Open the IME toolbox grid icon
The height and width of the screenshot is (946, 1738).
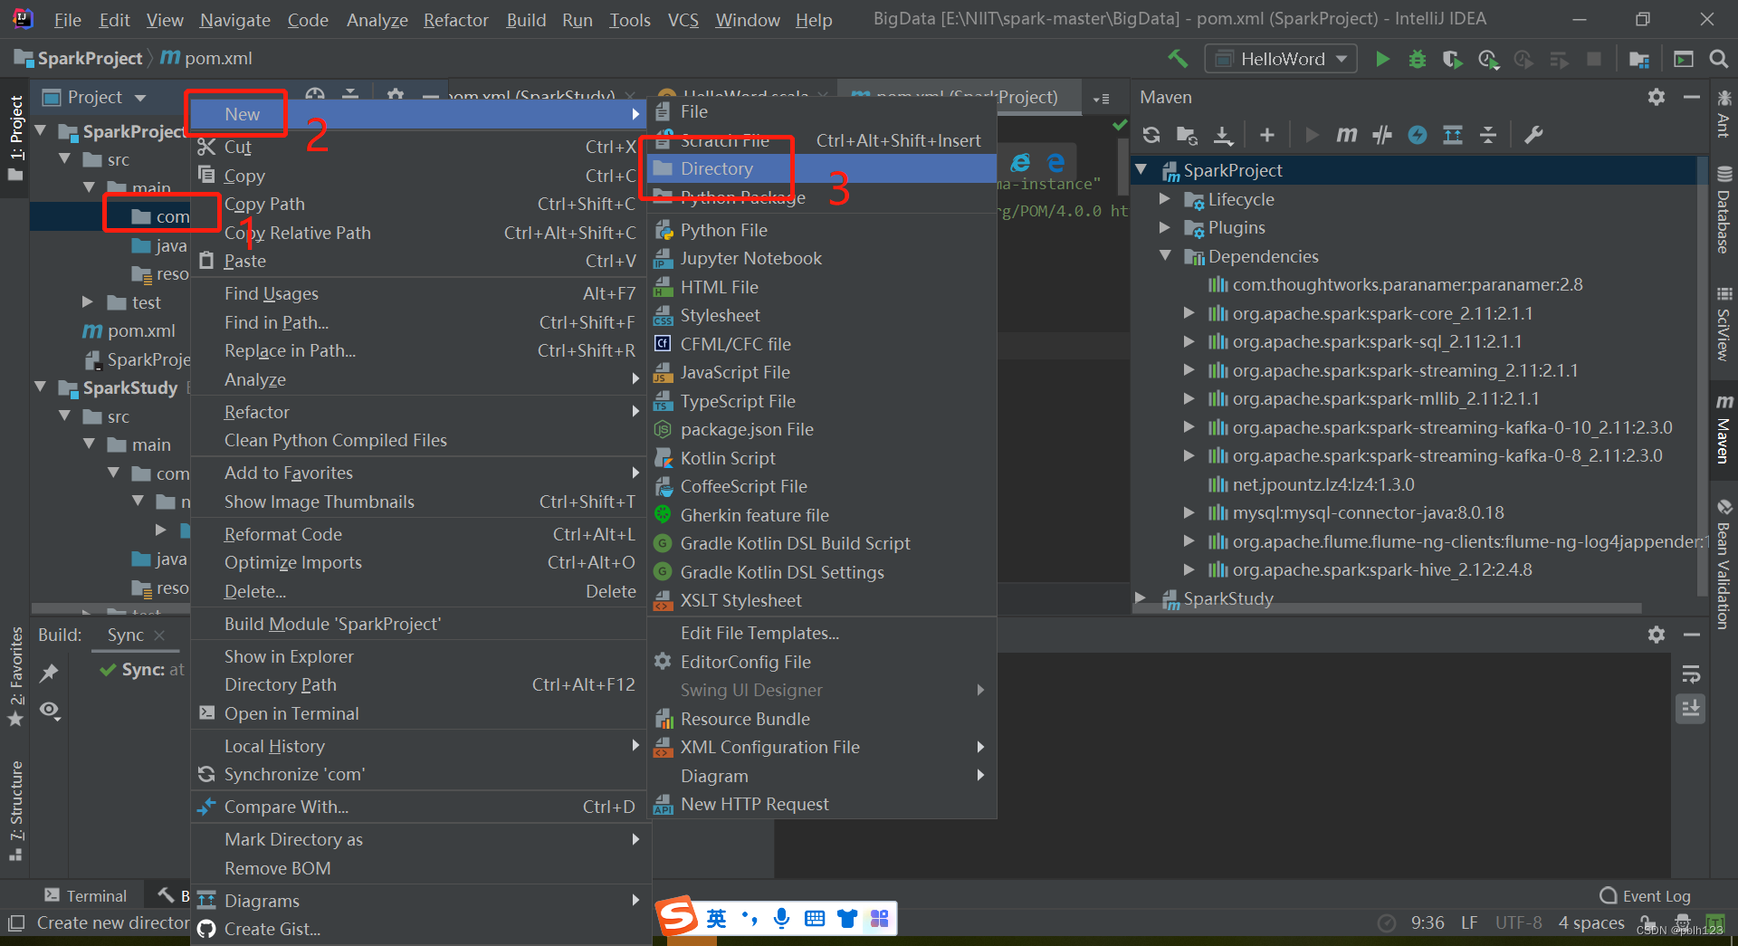(x=880, y=919)
